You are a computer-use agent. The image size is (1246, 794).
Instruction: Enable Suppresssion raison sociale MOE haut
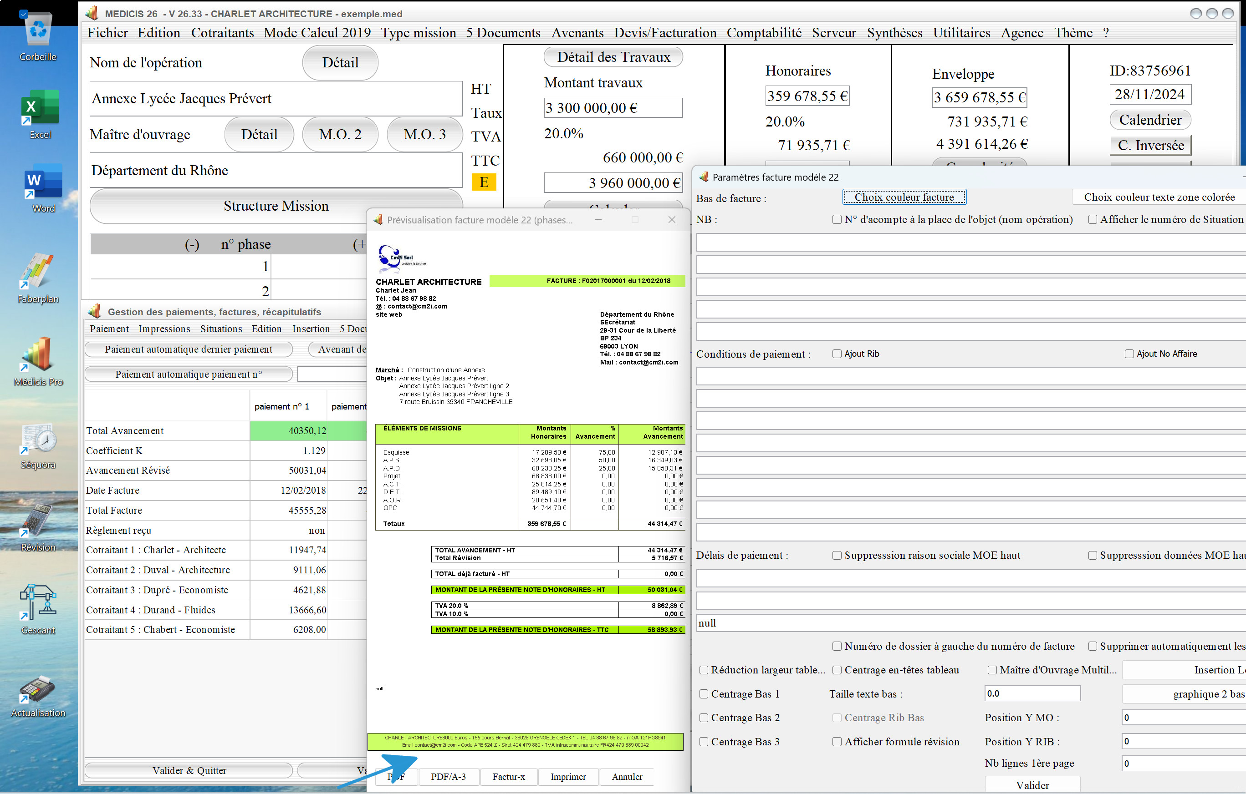point(837,555)
